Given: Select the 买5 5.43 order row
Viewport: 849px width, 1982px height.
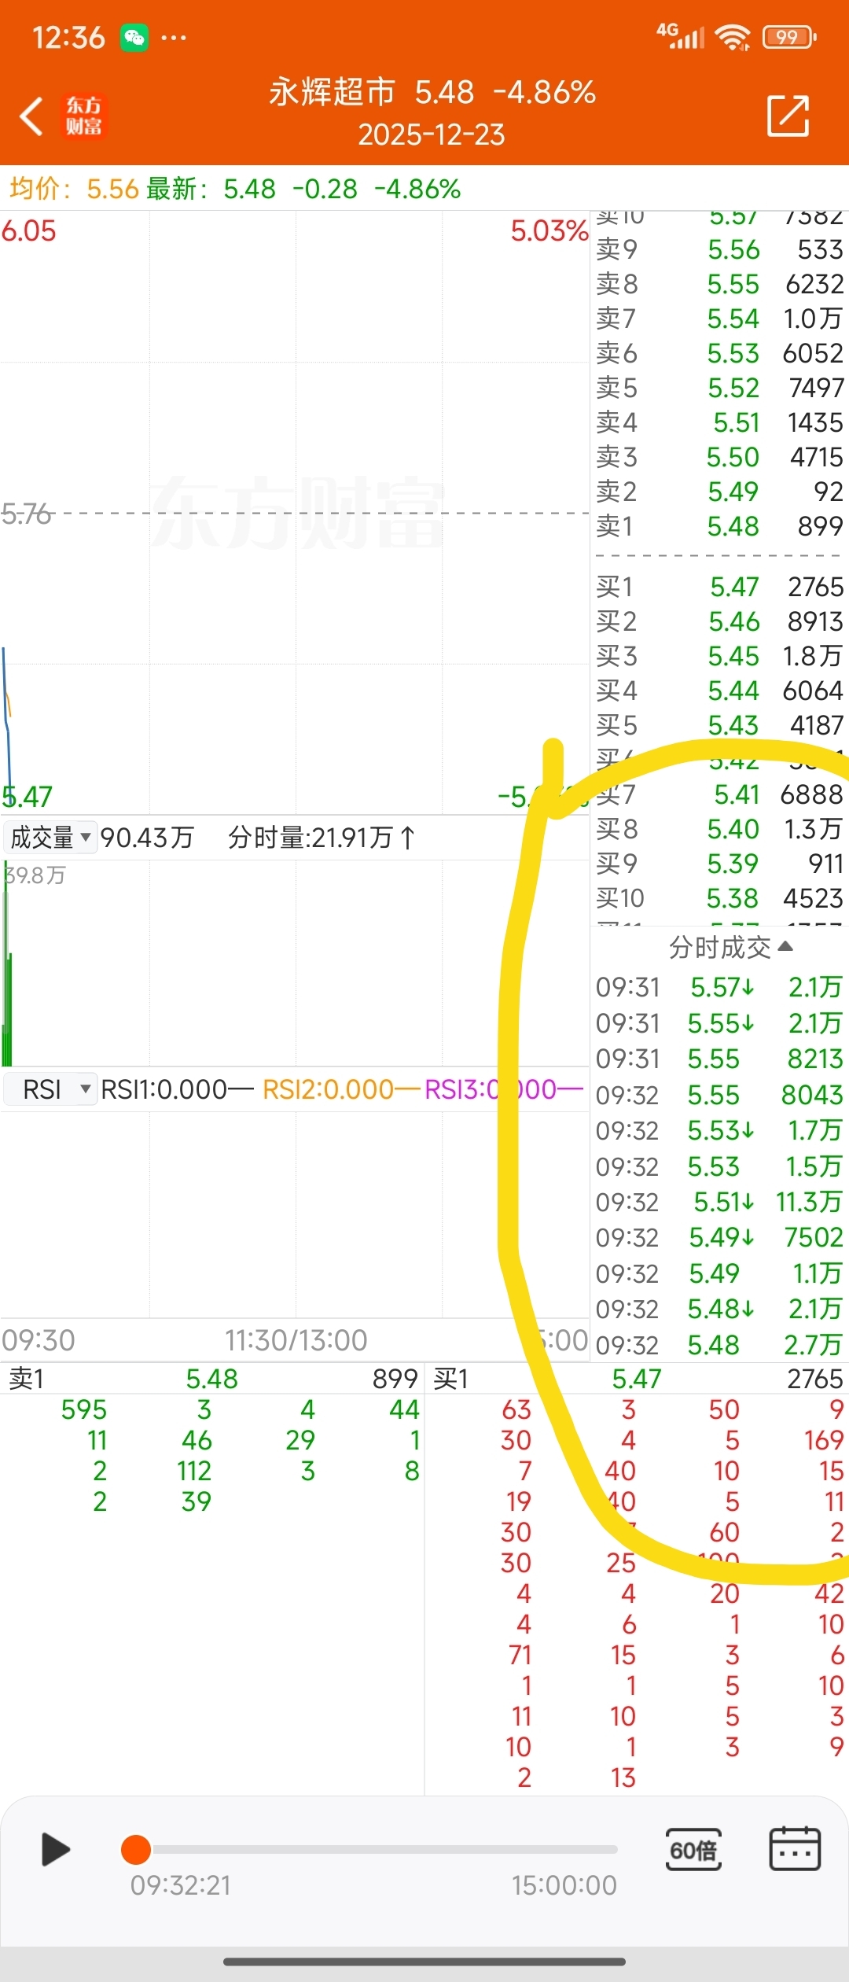Looking at the screenshot, I should (x=719, y=724).
